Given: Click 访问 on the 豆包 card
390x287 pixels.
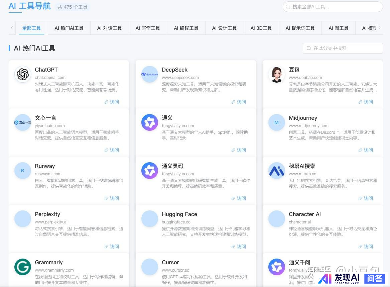Looking at the screenshot, I should coord(366,102).
